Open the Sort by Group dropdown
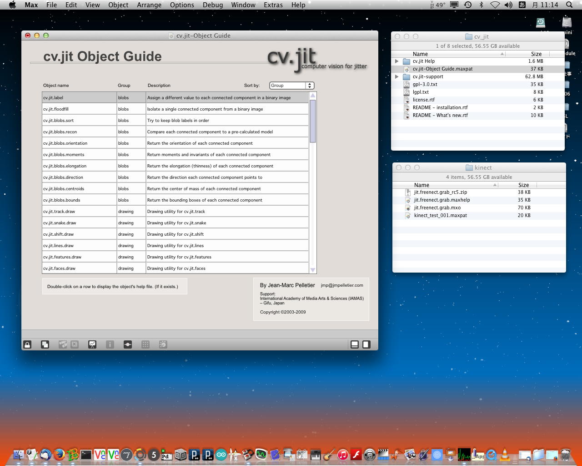The width and height of the screenshot is (582, 466). (291, 86)
